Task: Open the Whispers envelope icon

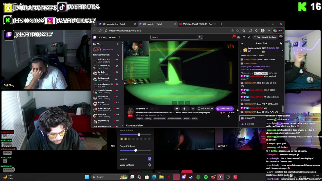Action: pyautogui.click(x=238, y=37)
